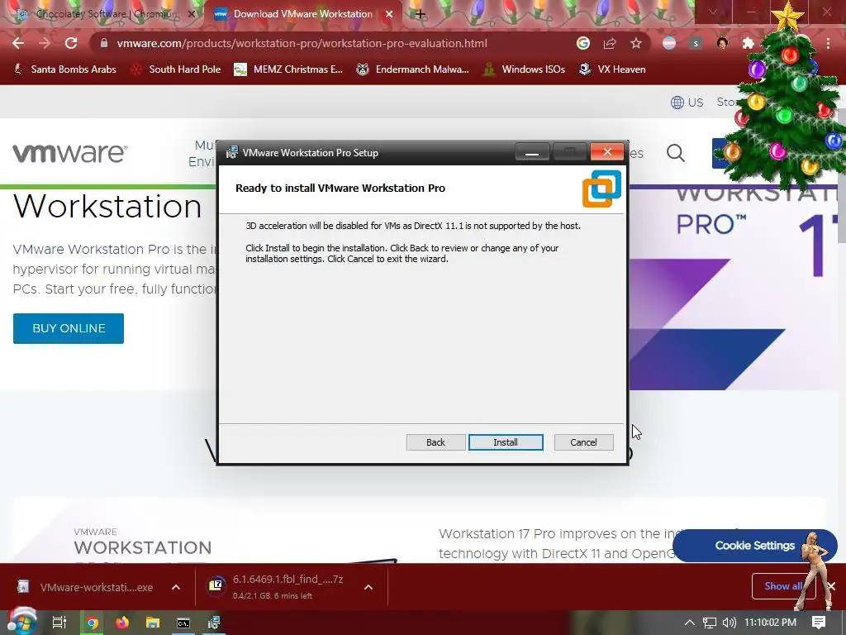
Task: Open the Google icon in address bar
Action: [582, 43]
